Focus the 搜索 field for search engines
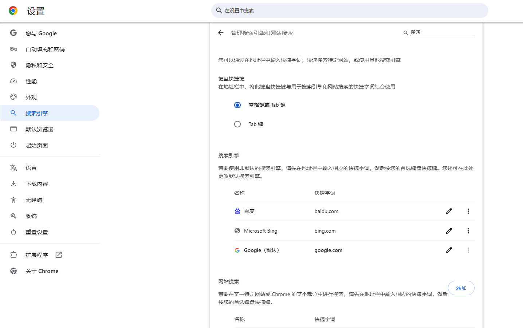The width and height of the screenshot is (523, 328). pyautogui.click(x=442, y=32)
